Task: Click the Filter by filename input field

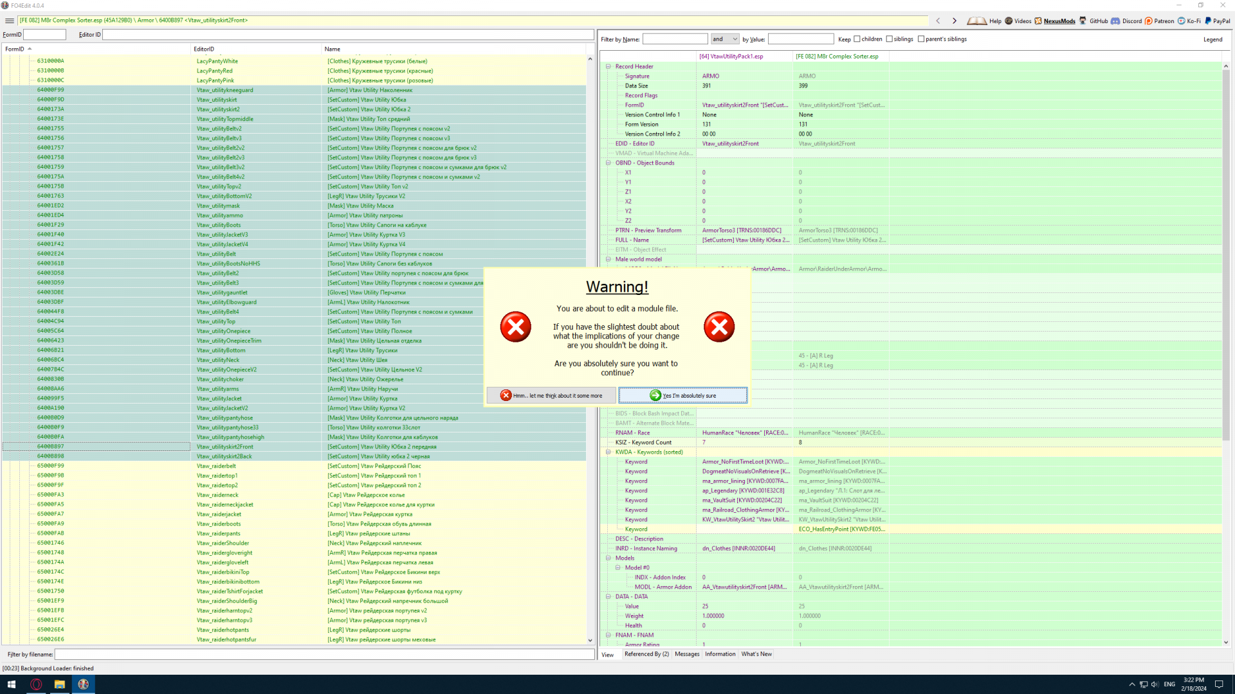Action: (324, 654)
